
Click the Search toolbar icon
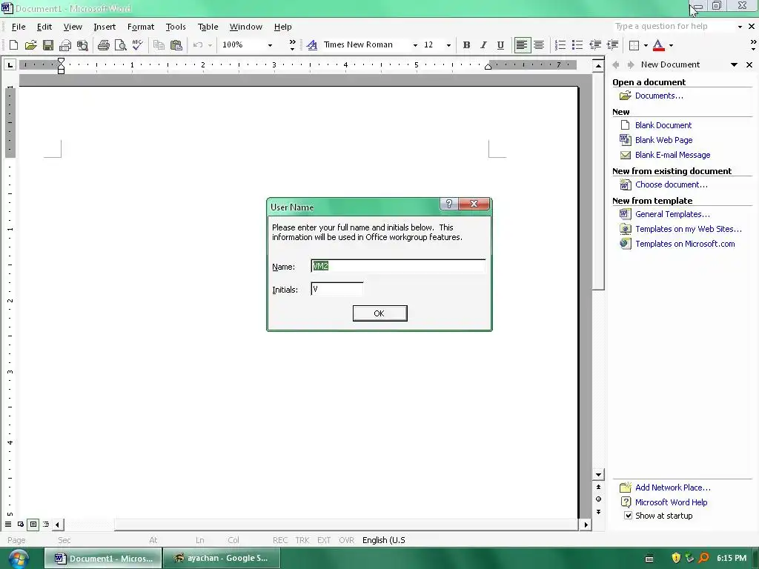coord(82,45)
